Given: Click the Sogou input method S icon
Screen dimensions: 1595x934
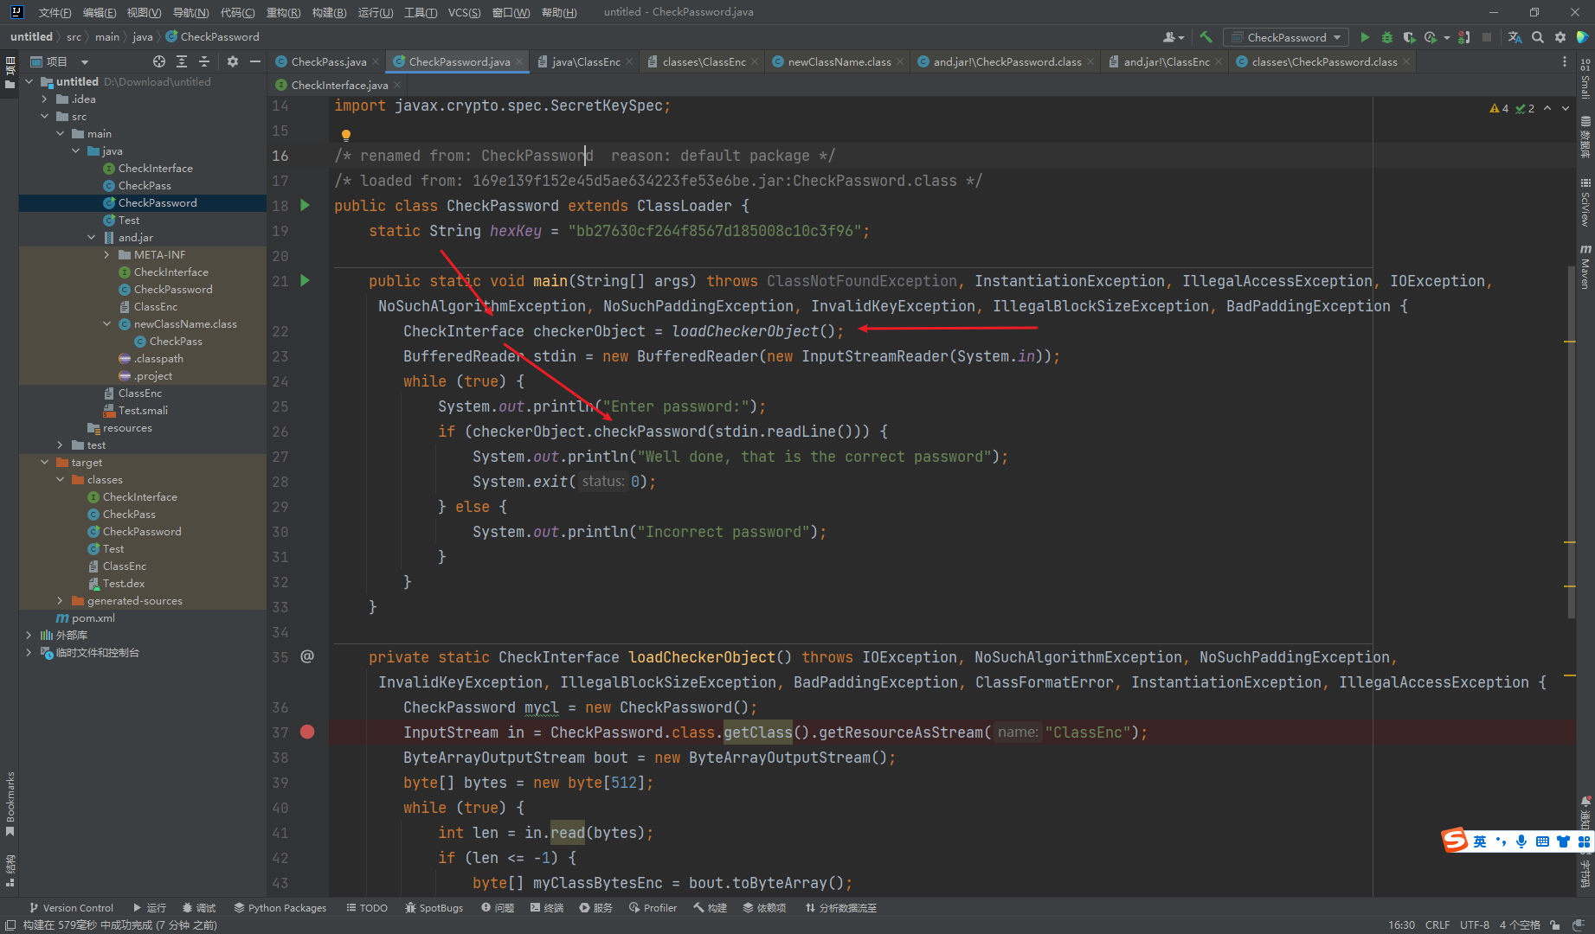Looking at the screenshot, I should pos(1454,840).
